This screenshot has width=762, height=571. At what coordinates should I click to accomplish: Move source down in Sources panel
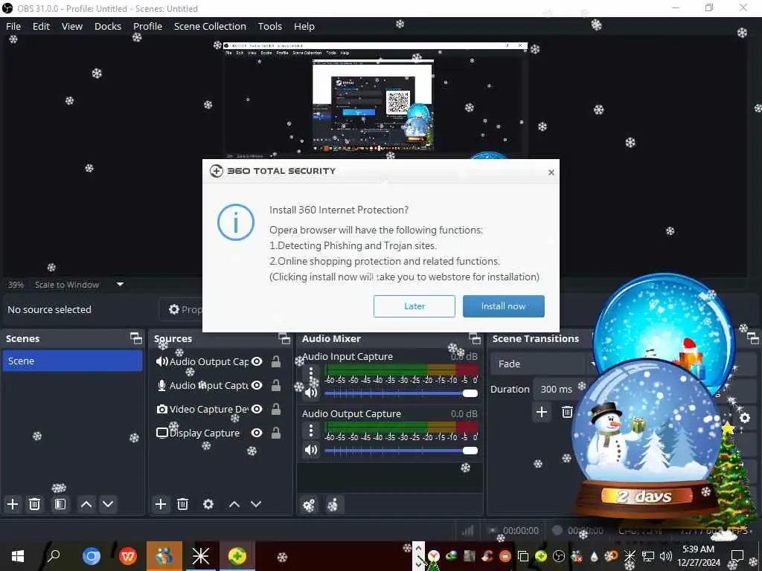click(256, 504)
